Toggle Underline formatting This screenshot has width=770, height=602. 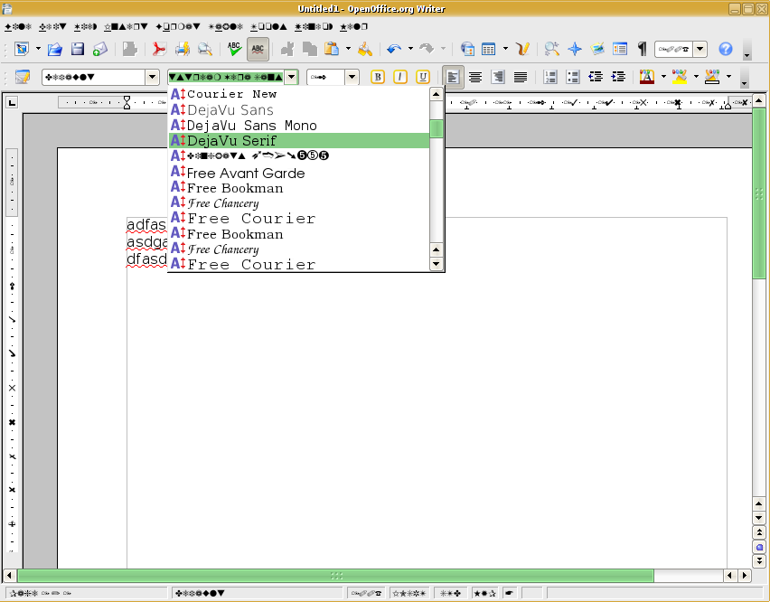[x=423, y=77]
